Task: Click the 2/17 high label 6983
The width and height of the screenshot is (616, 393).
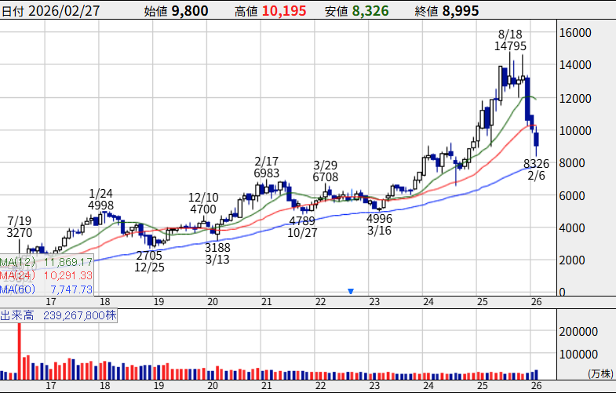Action: point(268,173)
